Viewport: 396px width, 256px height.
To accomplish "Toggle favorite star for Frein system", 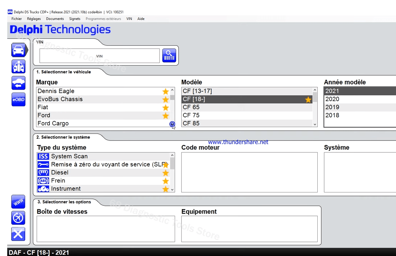I will (x=165, y=181).
